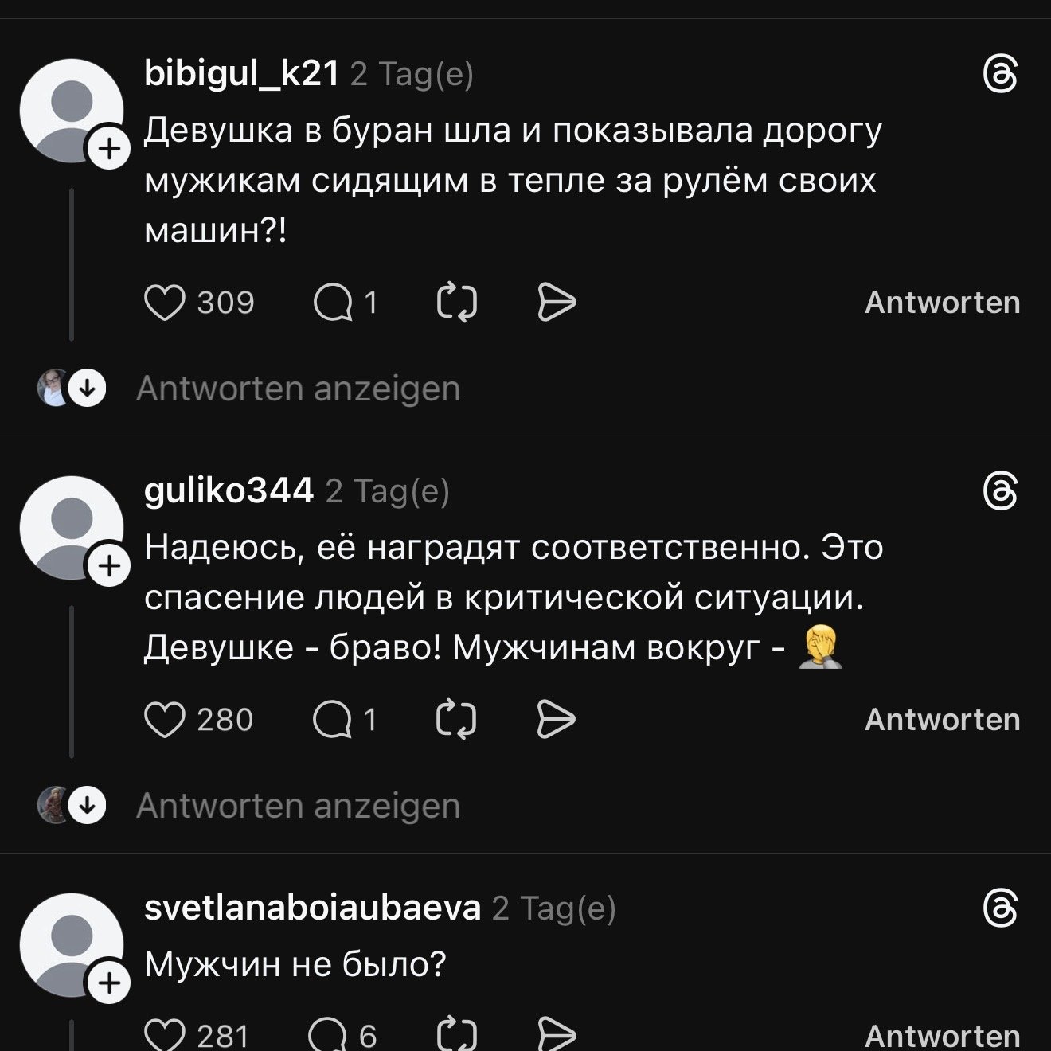Repost bibigul_k21's comment
The width and height of the screenshot is (1051, 1051).
457,303
